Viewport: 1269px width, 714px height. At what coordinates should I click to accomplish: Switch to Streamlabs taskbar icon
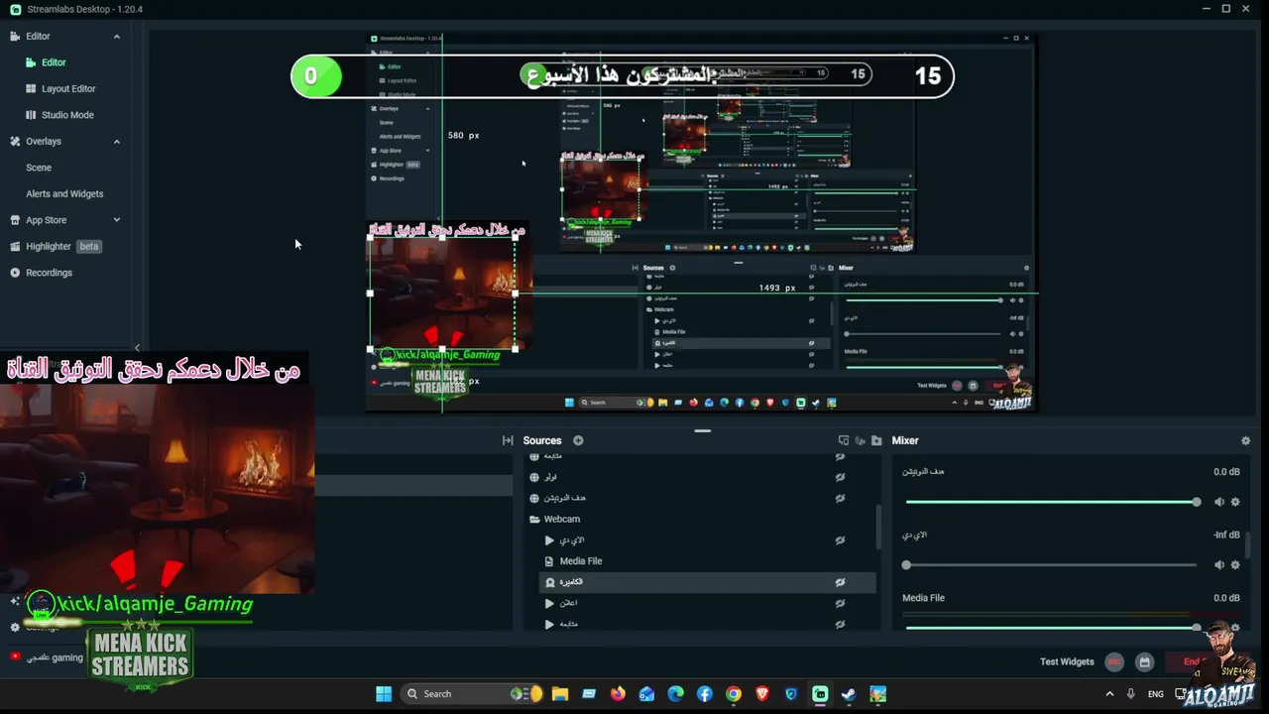tap(820, 693)
